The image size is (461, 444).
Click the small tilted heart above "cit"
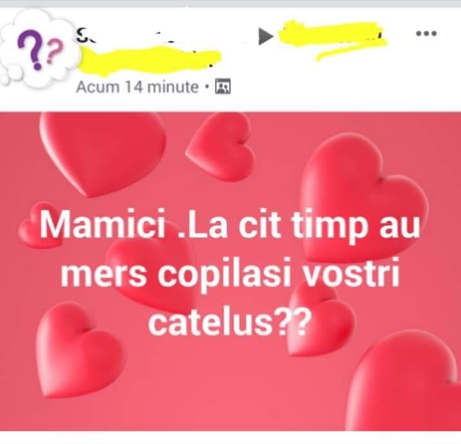click(x=221, y=147)
